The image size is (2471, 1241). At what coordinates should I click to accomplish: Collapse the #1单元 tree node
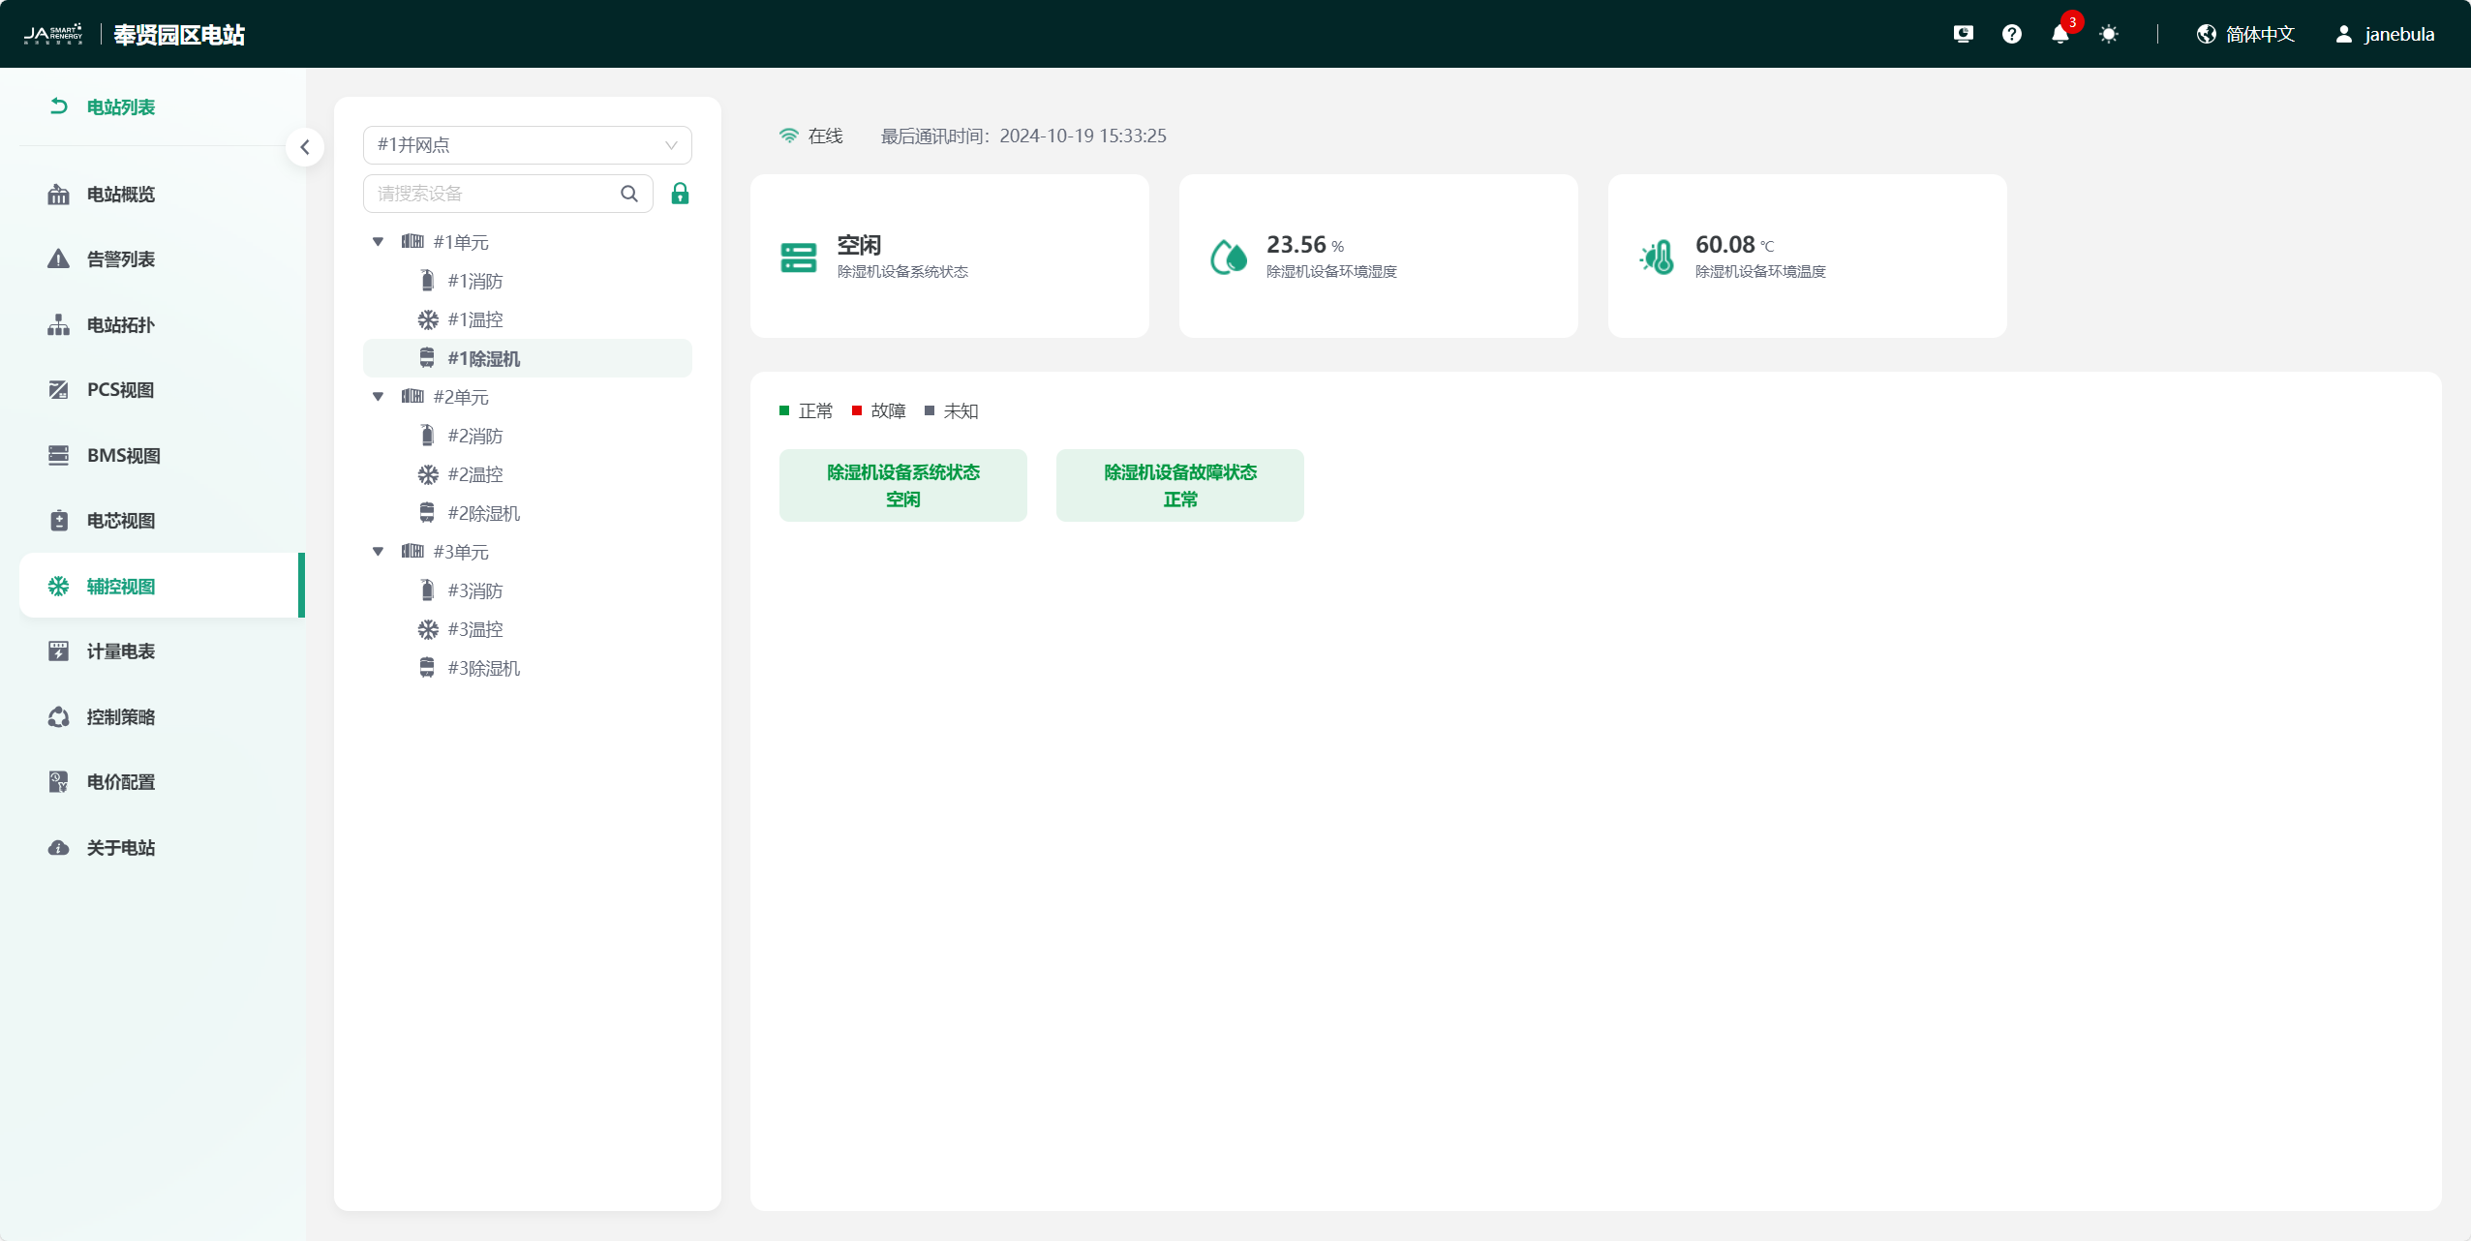click(378, 242)
